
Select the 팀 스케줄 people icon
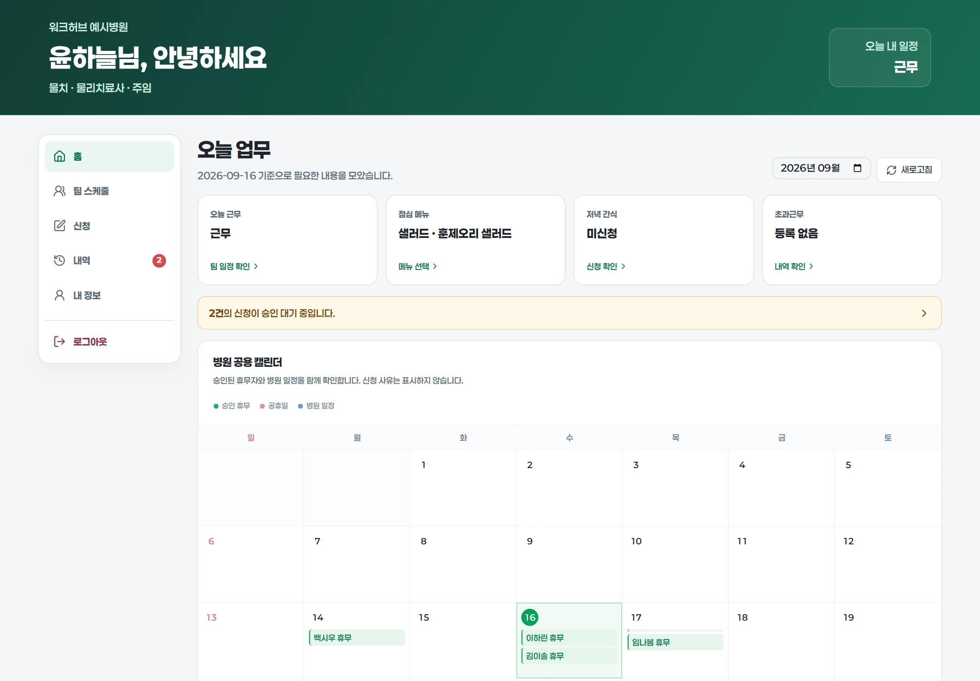point(59,191)
